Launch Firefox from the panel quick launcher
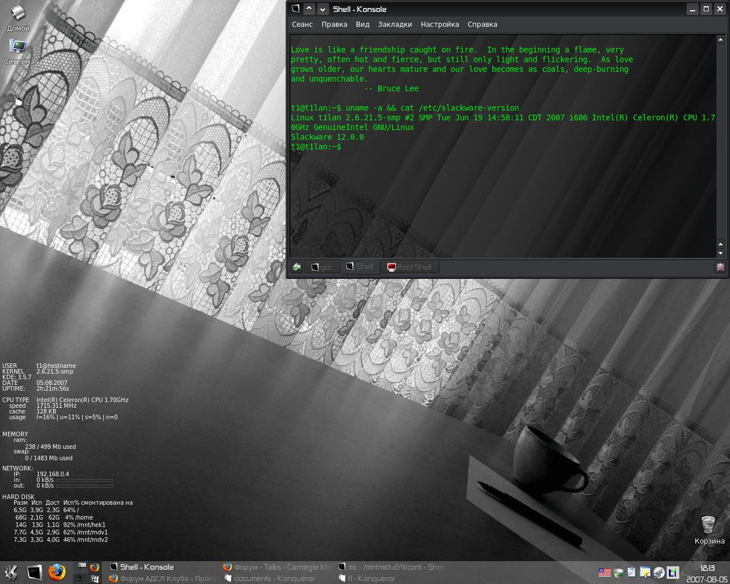The width and height of the screenshot is (730, 584). click(x=56, y=572)
